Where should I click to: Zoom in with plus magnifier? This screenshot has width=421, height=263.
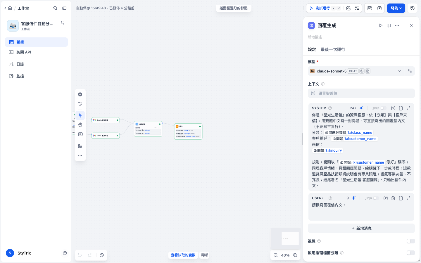point(295,255)
